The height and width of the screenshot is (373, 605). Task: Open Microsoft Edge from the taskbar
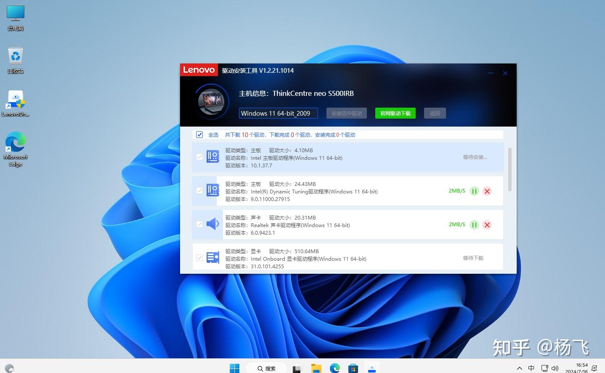334,368
